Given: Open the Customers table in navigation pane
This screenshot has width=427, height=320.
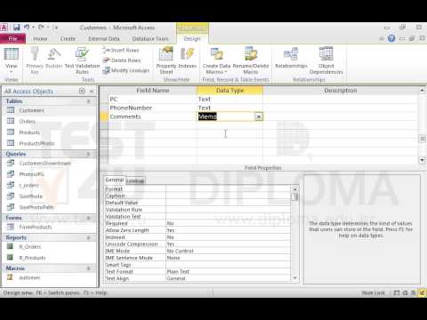Looking at the screenshot, I should click(x=31, y=110).
